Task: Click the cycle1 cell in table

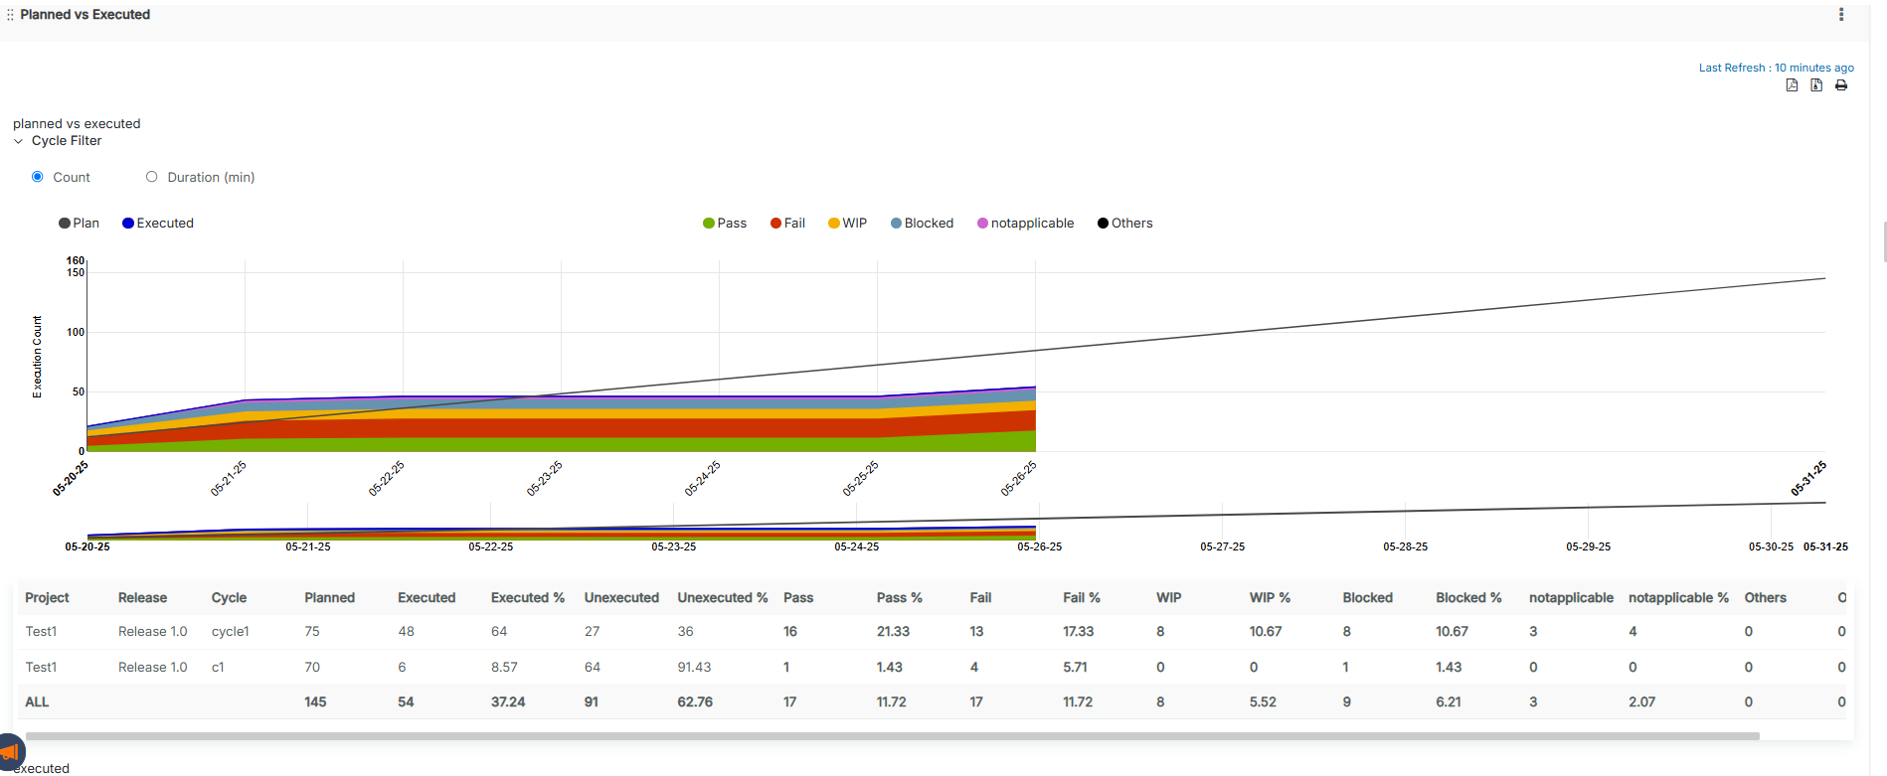Action: click(230, 631)
